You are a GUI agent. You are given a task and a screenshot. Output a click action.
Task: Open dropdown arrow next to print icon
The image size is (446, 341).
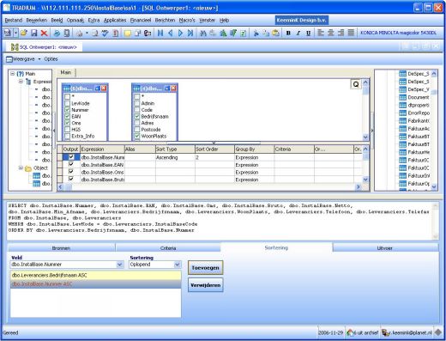(x=87, y=33)
